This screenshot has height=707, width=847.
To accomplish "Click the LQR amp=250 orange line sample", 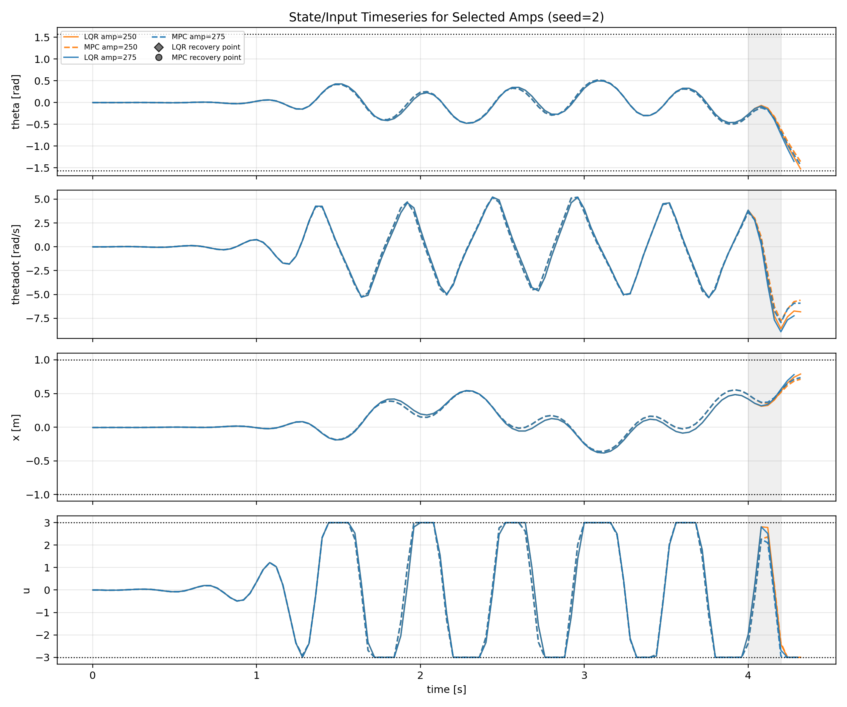I will coord(71,37).
